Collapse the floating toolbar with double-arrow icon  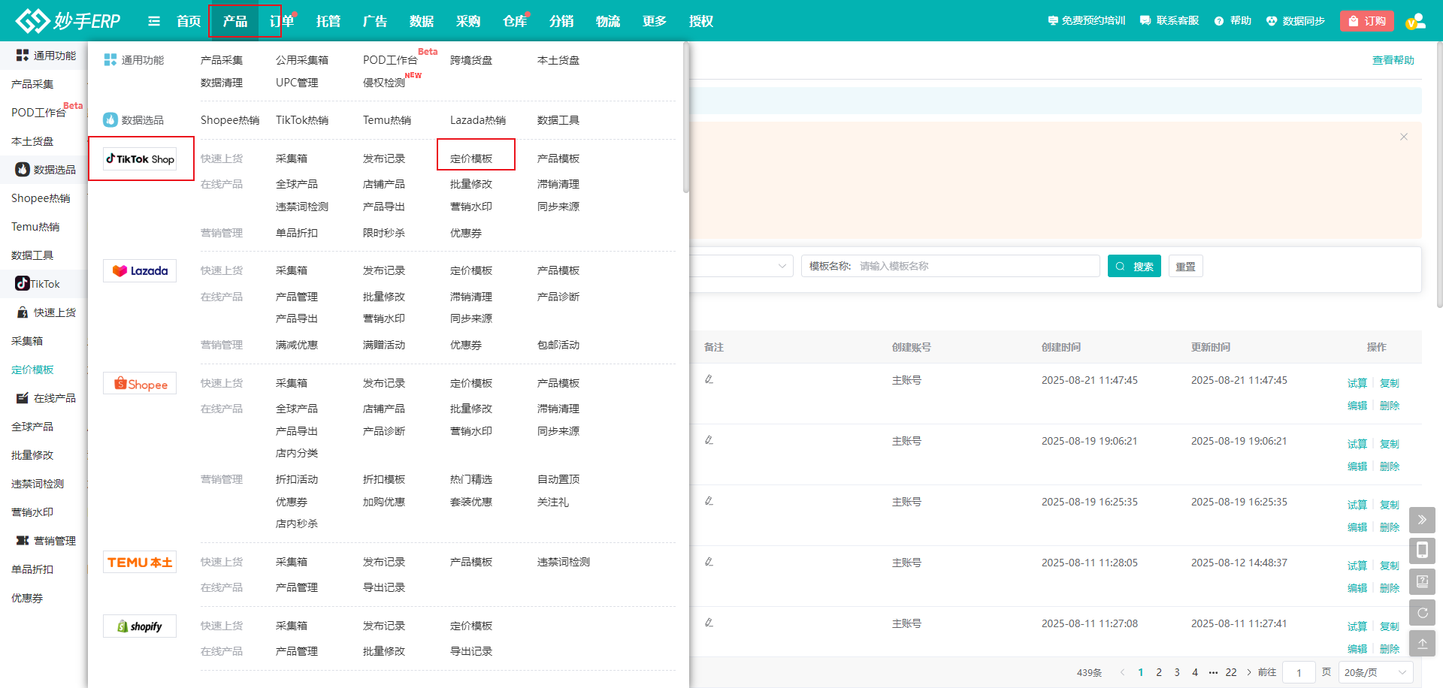pos(1422,520)
